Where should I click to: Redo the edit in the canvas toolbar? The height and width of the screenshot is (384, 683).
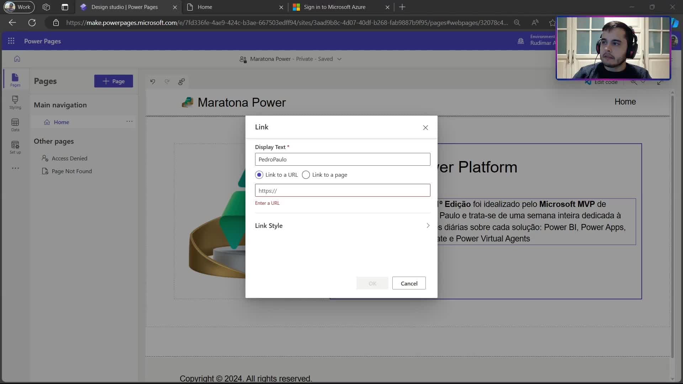click(x=167, y=81)
